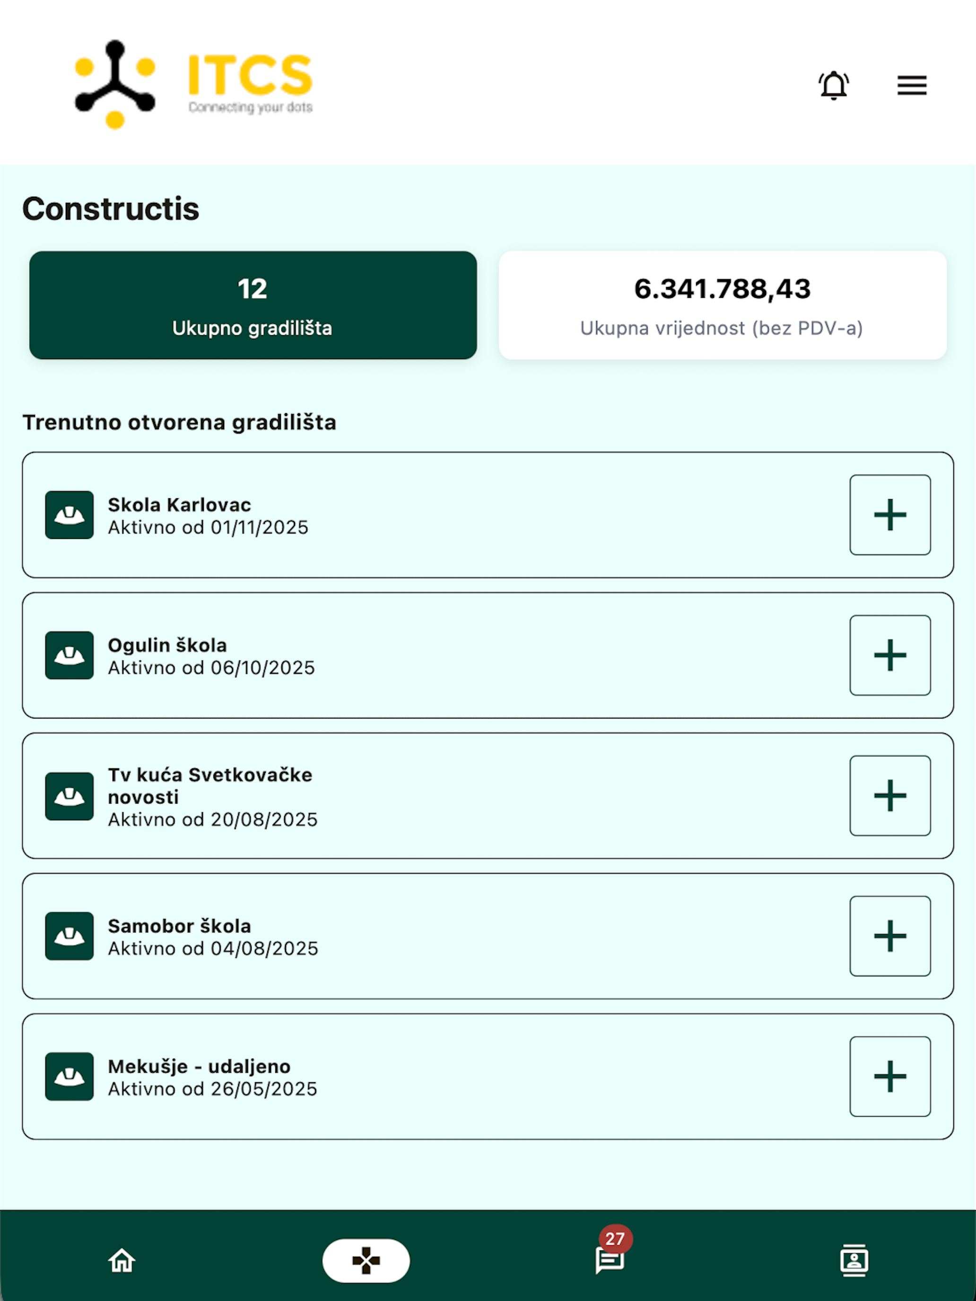Select the Ukupna vrijednost card
This screenshot has width=976, height=1301.
[723, 305]
